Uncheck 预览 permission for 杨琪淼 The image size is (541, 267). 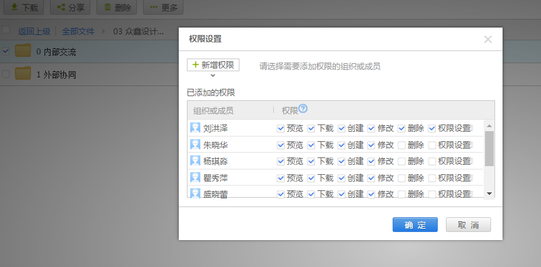click(x=281, y=161)
